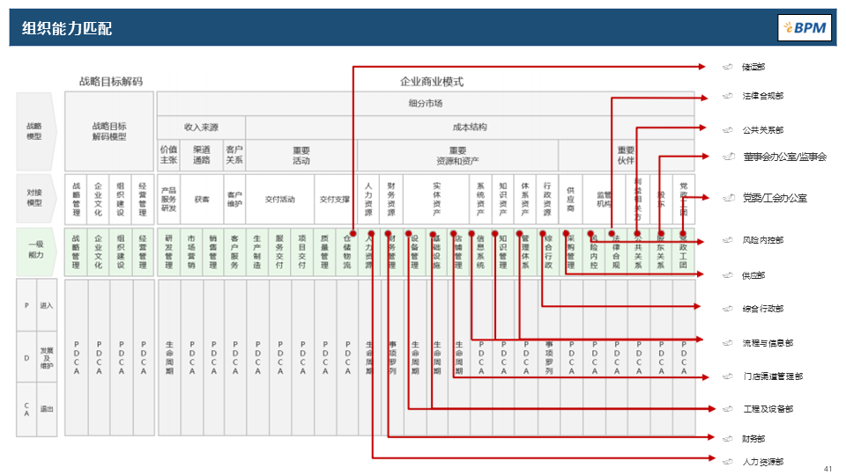Click the 获客 cell
The width and height of the screenshot is (846, 475).
[201, 199]
